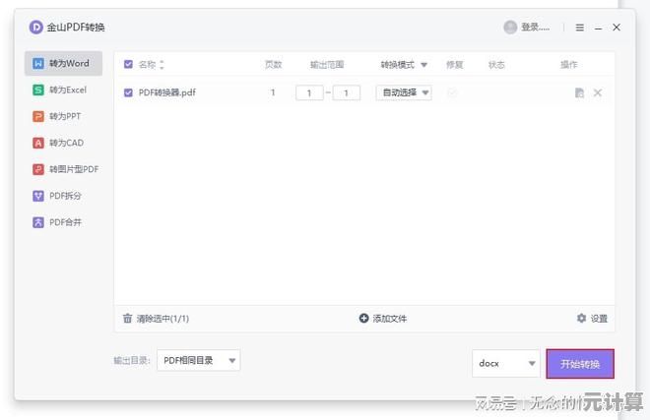The image size is (650, 420).
Task: Open 设置 via the gear icon
Action: point(581,319)
